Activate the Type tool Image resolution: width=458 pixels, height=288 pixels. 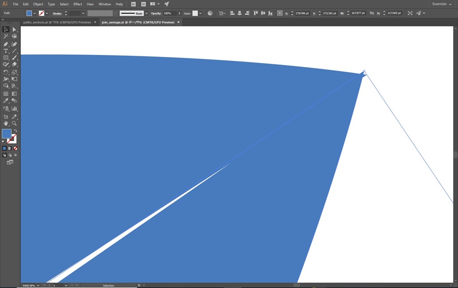pyautogui.click(x=6, y=51)
